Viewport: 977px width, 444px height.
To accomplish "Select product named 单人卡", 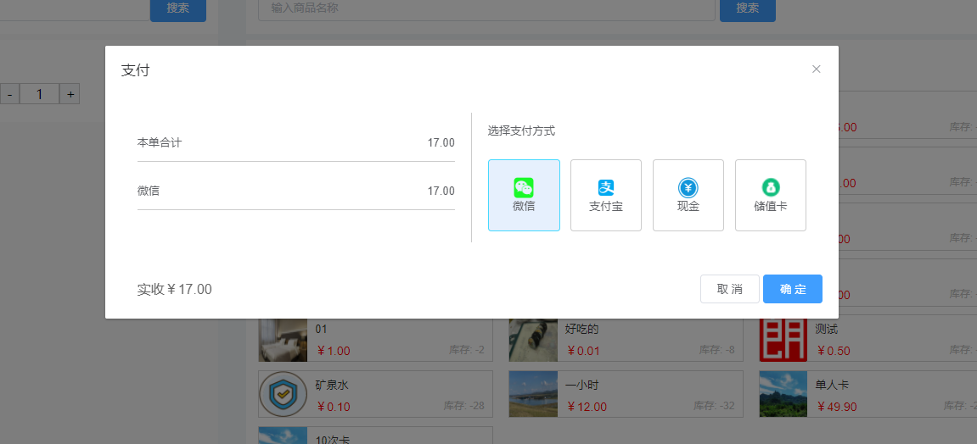I will coord(832,386).
